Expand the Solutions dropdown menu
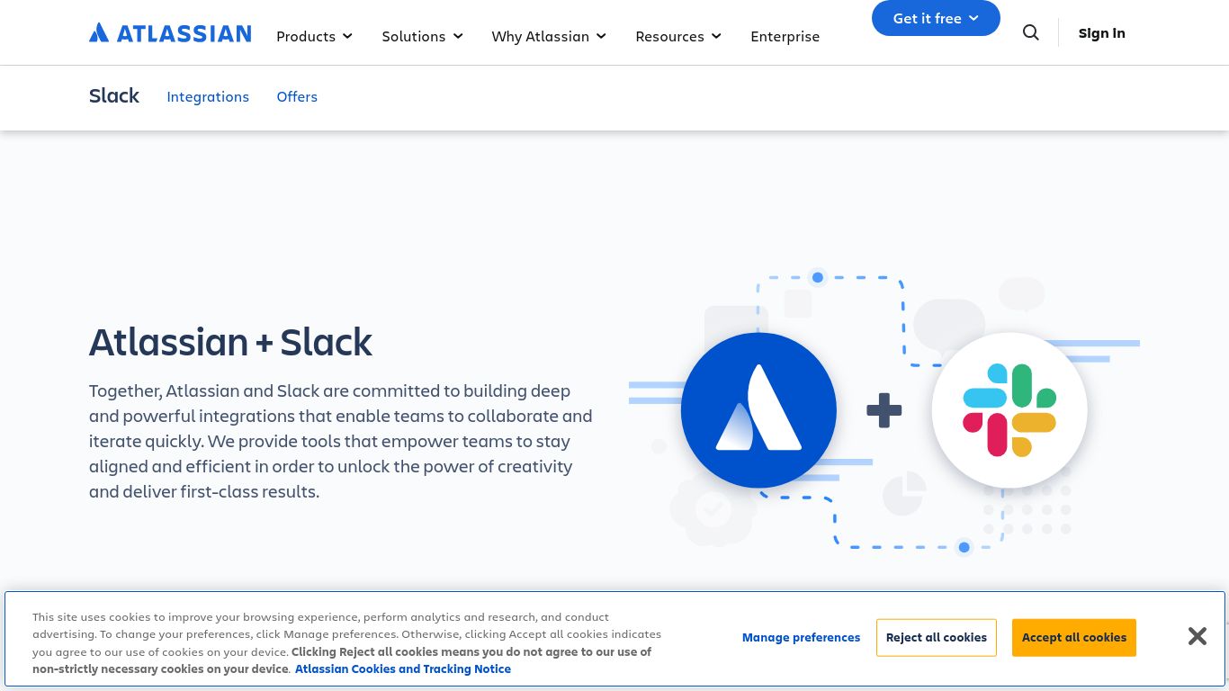This screenshot has height=691, width=1229. click(422, 36)
